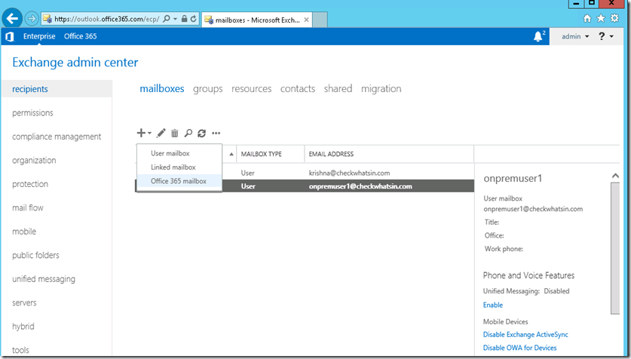Viewport: 631px width, 359px height.
Task: Switch to the mailboxes tab
Action: tap(162, 88)
